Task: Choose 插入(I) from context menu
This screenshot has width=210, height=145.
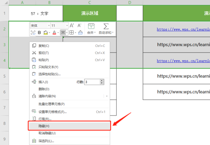Action: (43, 82)
